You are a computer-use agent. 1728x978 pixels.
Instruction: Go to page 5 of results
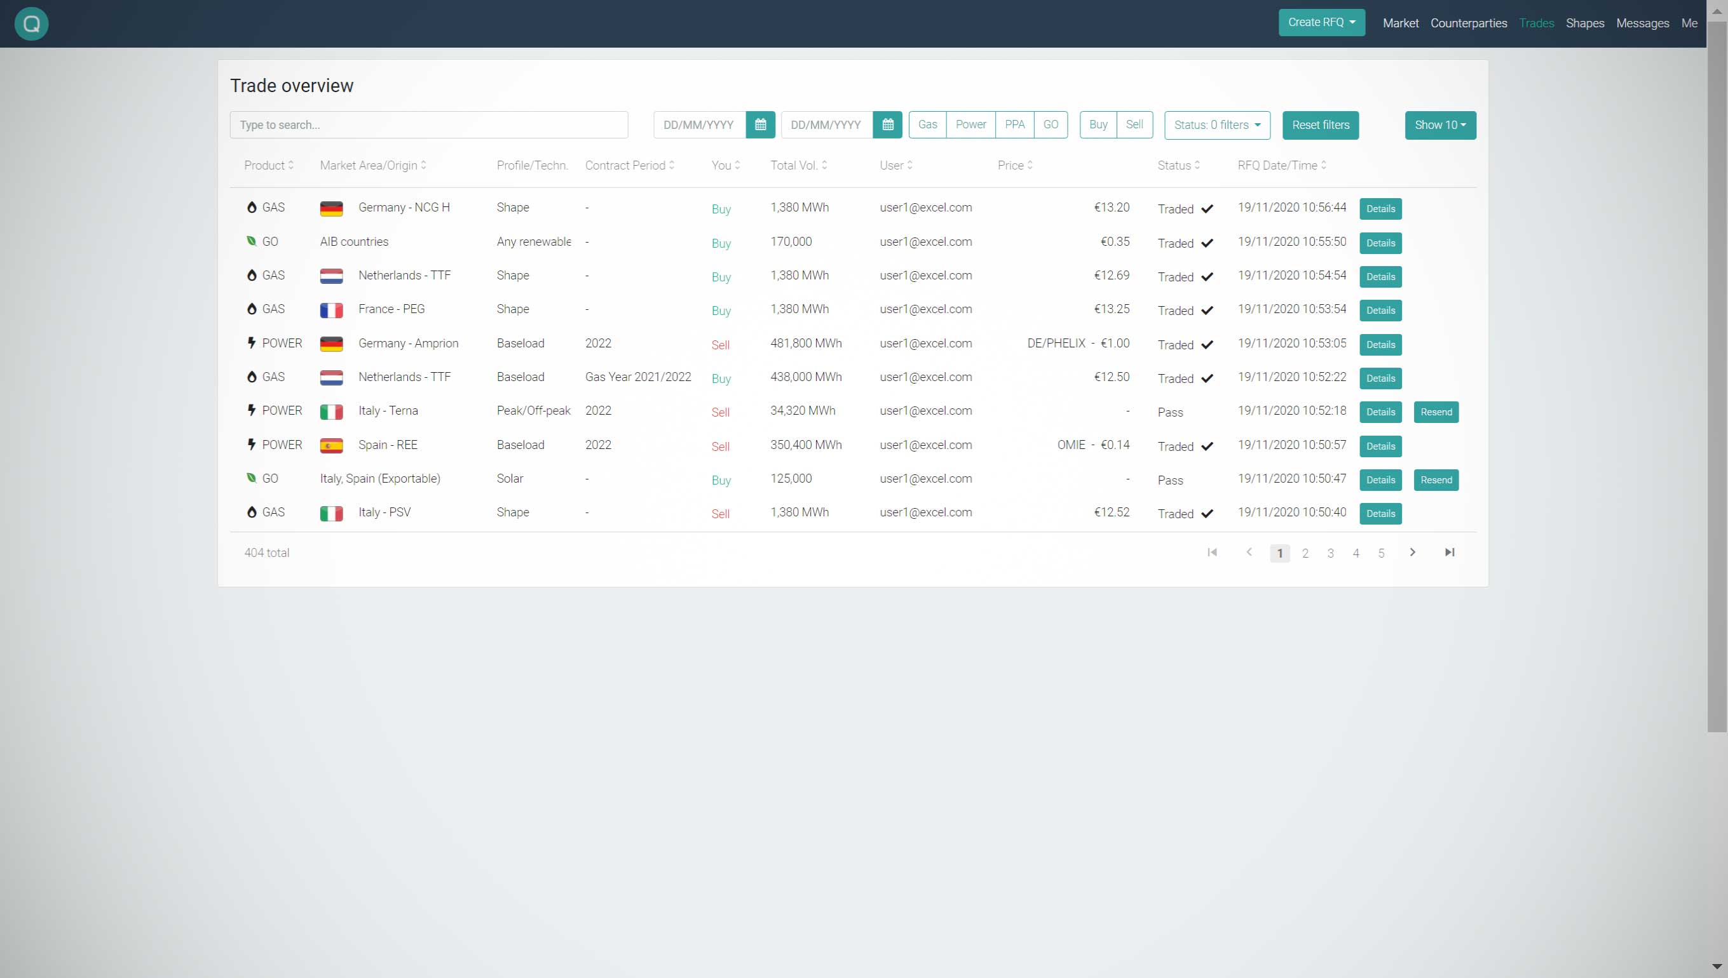pos(1381,554)
